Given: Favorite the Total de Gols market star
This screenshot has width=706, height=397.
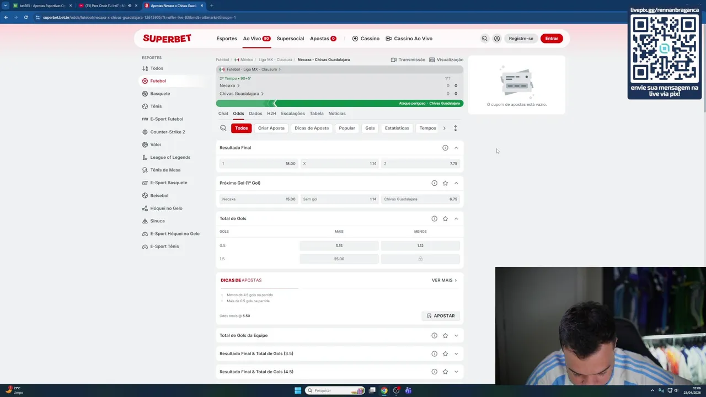Looking at the screenshot, I should (445, 219).
